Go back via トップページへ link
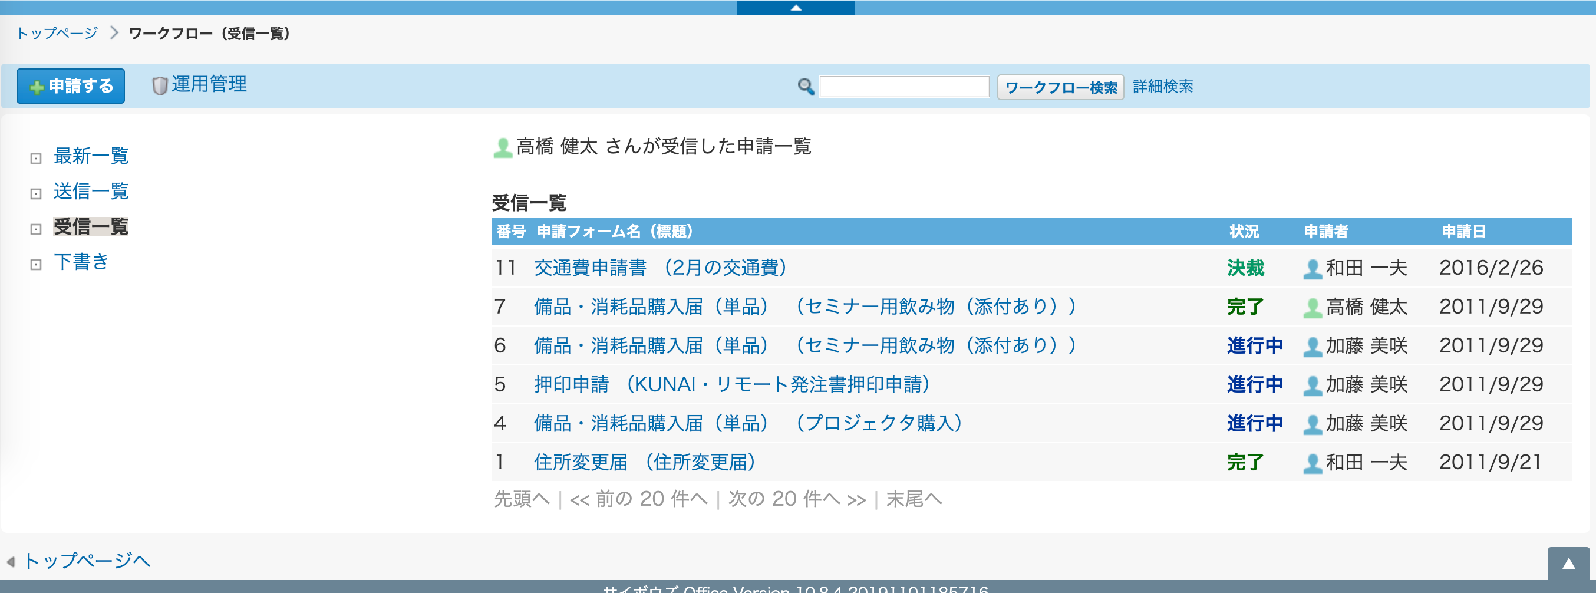Screen dimensions: 1596x593 pos(87,561)
